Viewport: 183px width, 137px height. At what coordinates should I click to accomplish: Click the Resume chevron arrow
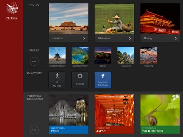[84, 38]
